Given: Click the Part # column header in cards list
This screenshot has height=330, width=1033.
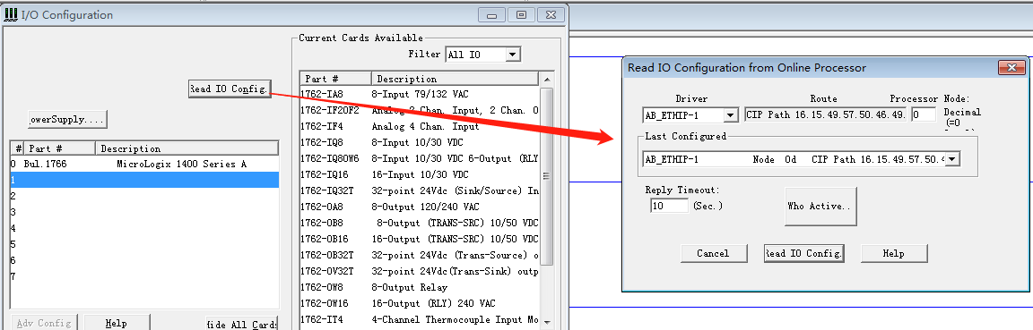Looking at the screenshot, I should pos(335,79).
